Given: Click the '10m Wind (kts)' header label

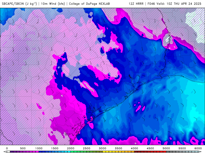Looking at the screenshot, I should [x=53, y=4].
